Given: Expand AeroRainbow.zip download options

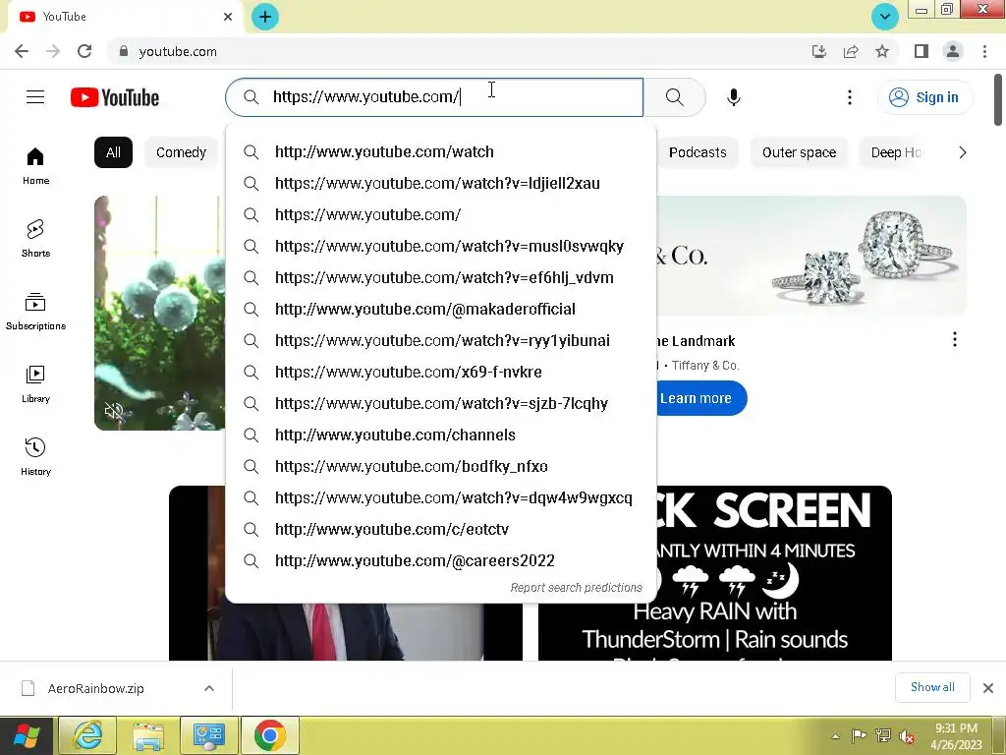Looking at the screenshot, I should 209,688.
